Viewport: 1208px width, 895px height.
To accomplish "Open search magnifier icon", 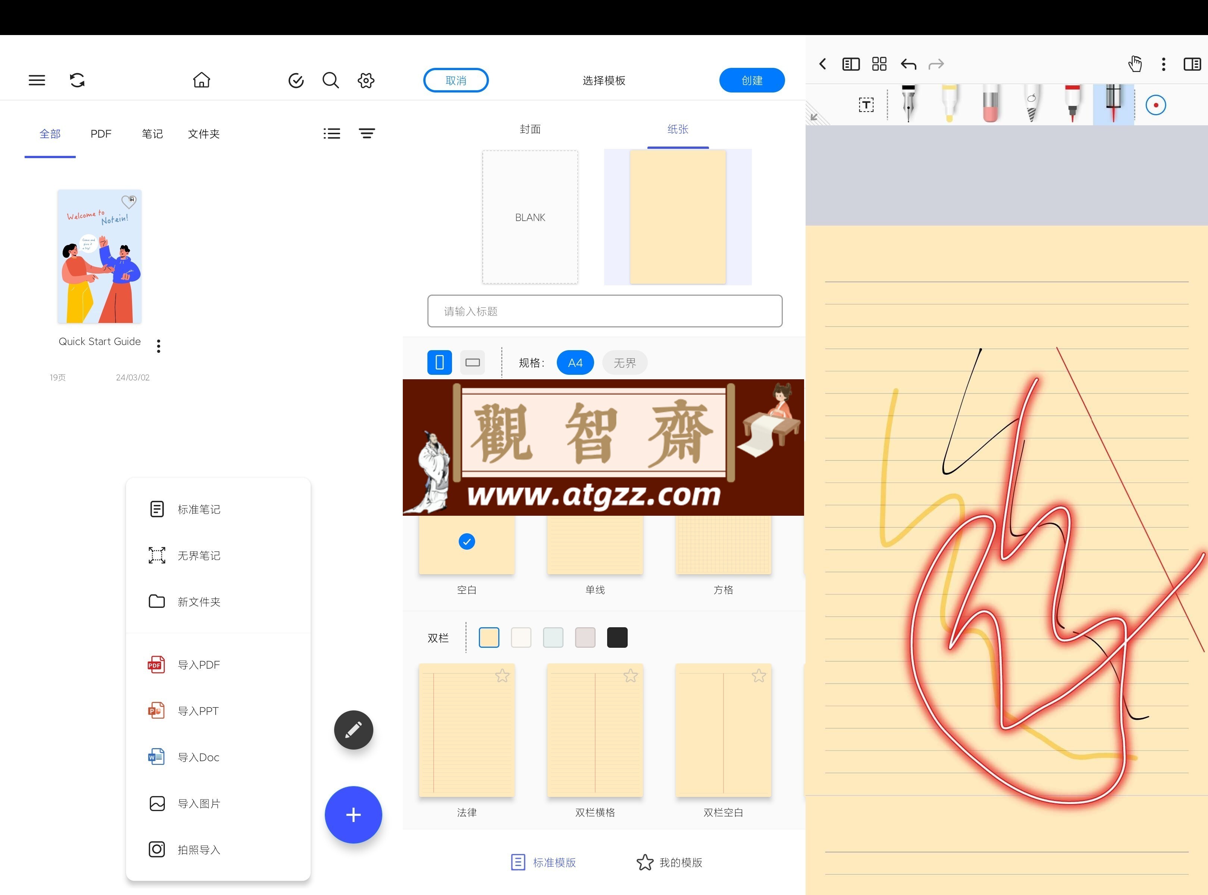I will click(x=330, y=80).
